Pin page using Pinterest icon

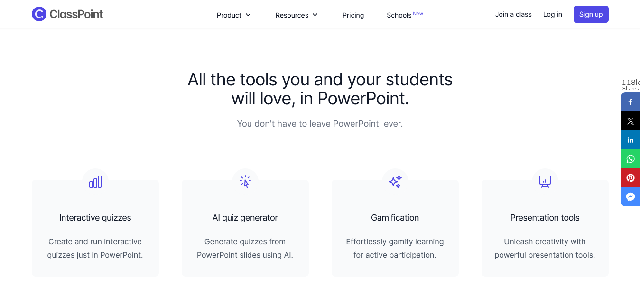631,178
